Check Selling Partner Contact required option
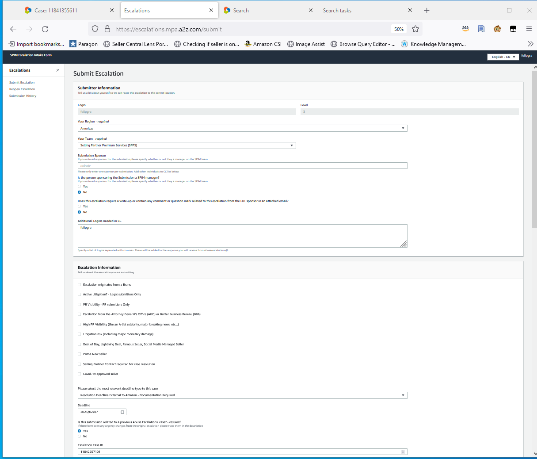537x459 pixels. pos(80,364)
